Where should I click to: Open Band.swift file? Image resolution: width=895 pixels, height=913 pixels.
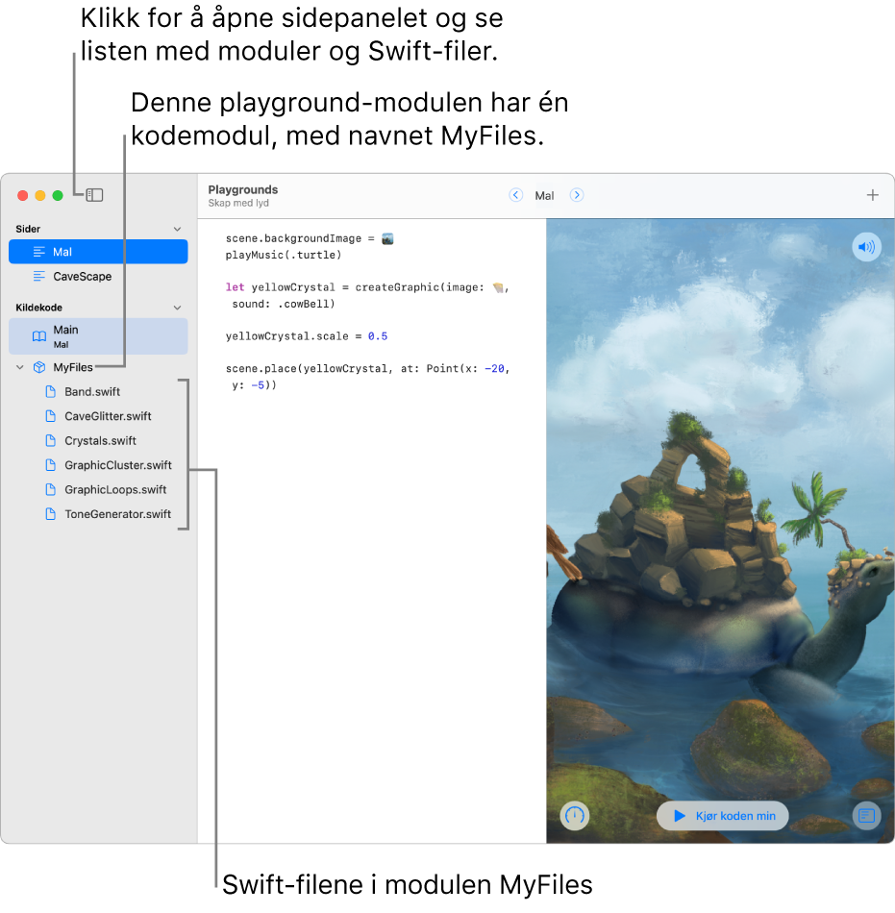point(92,392)
